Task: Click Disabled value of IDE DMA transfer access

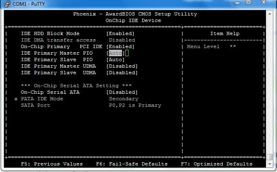Action: coord(122,40)
